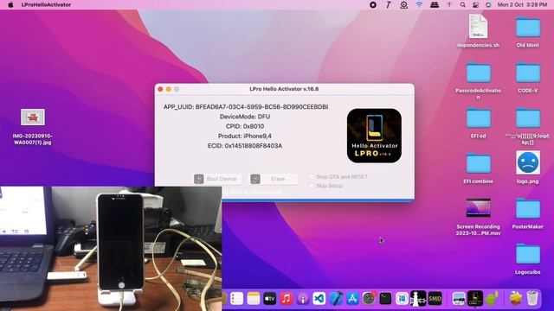Open Xcode from the Dock

[336, 299]
